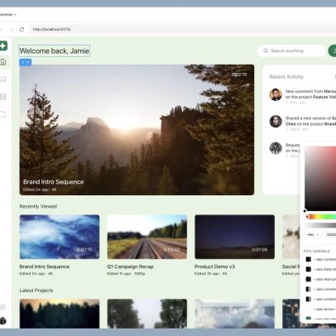Open the Brand Intro Sequence hero video
This screenshot has height=336, width=336.
(137, 130)
